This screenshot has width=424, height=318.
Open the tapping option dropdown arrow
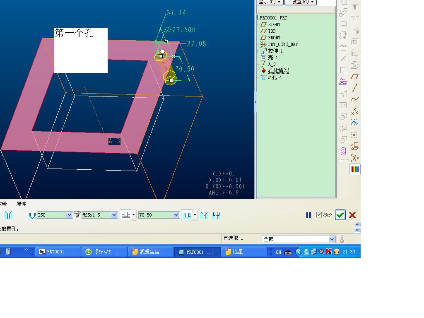click(195, 215)
